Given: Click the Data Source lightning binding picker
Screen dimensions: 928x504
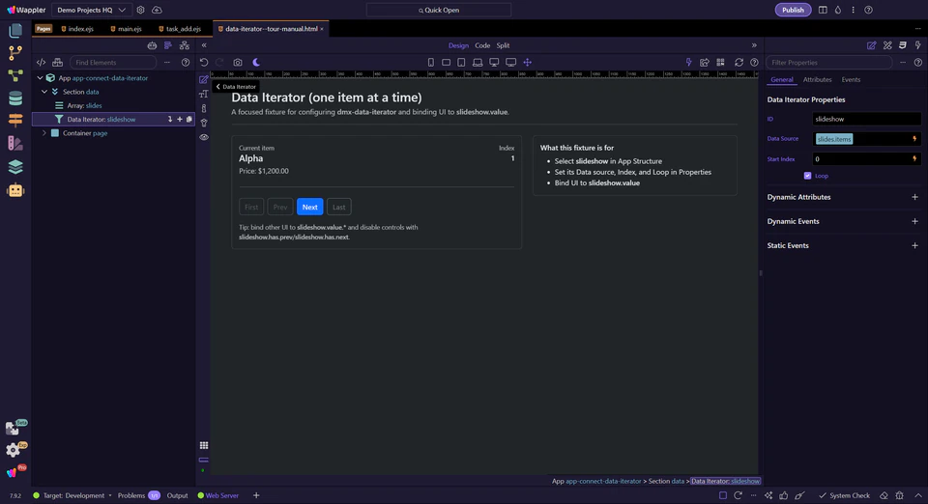Looking at the screenshot, I should point(914,139).
